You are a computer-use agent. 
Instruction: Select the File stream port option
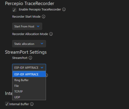[29, 86]
